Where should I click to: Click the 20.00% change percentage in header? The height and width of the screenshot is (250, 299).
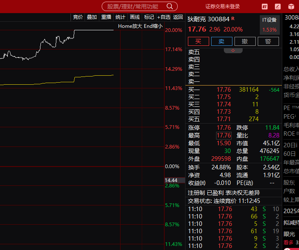point(233,29)
